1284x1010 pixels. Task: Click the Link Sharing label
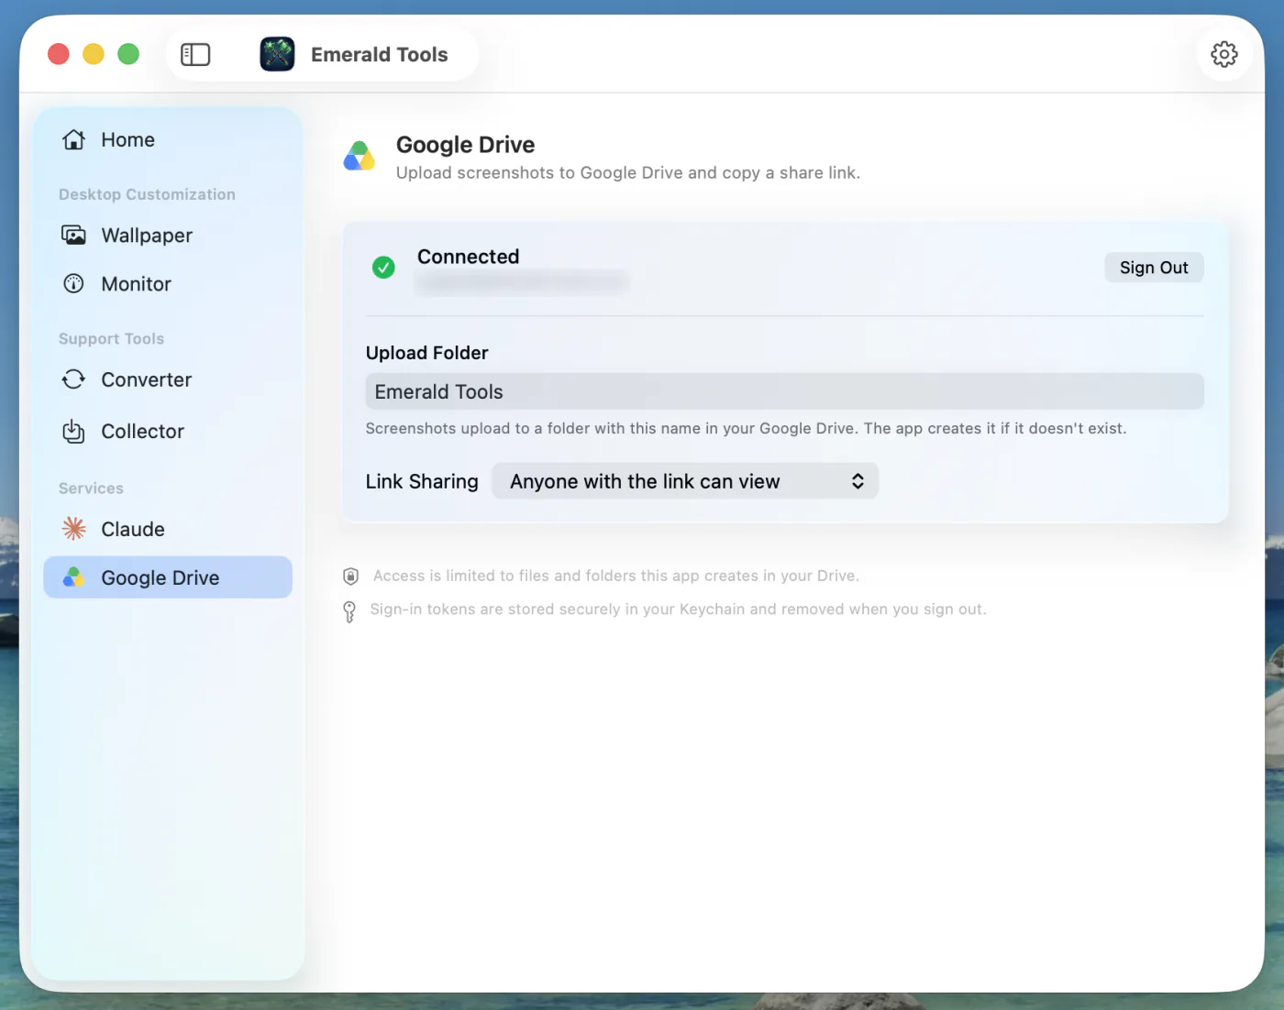click(x=422, y=481)
